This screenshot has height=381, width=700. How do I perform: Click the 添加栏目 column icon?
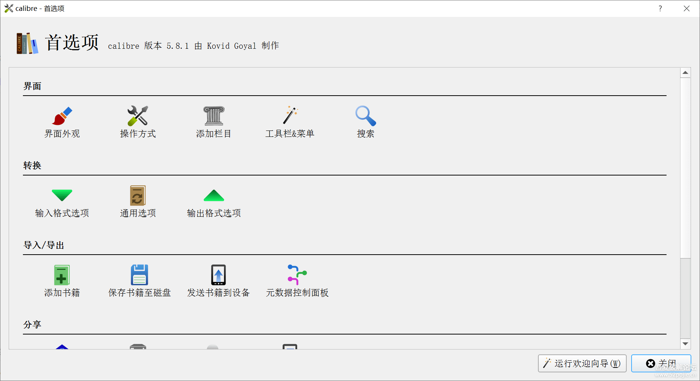pos(214,116)
